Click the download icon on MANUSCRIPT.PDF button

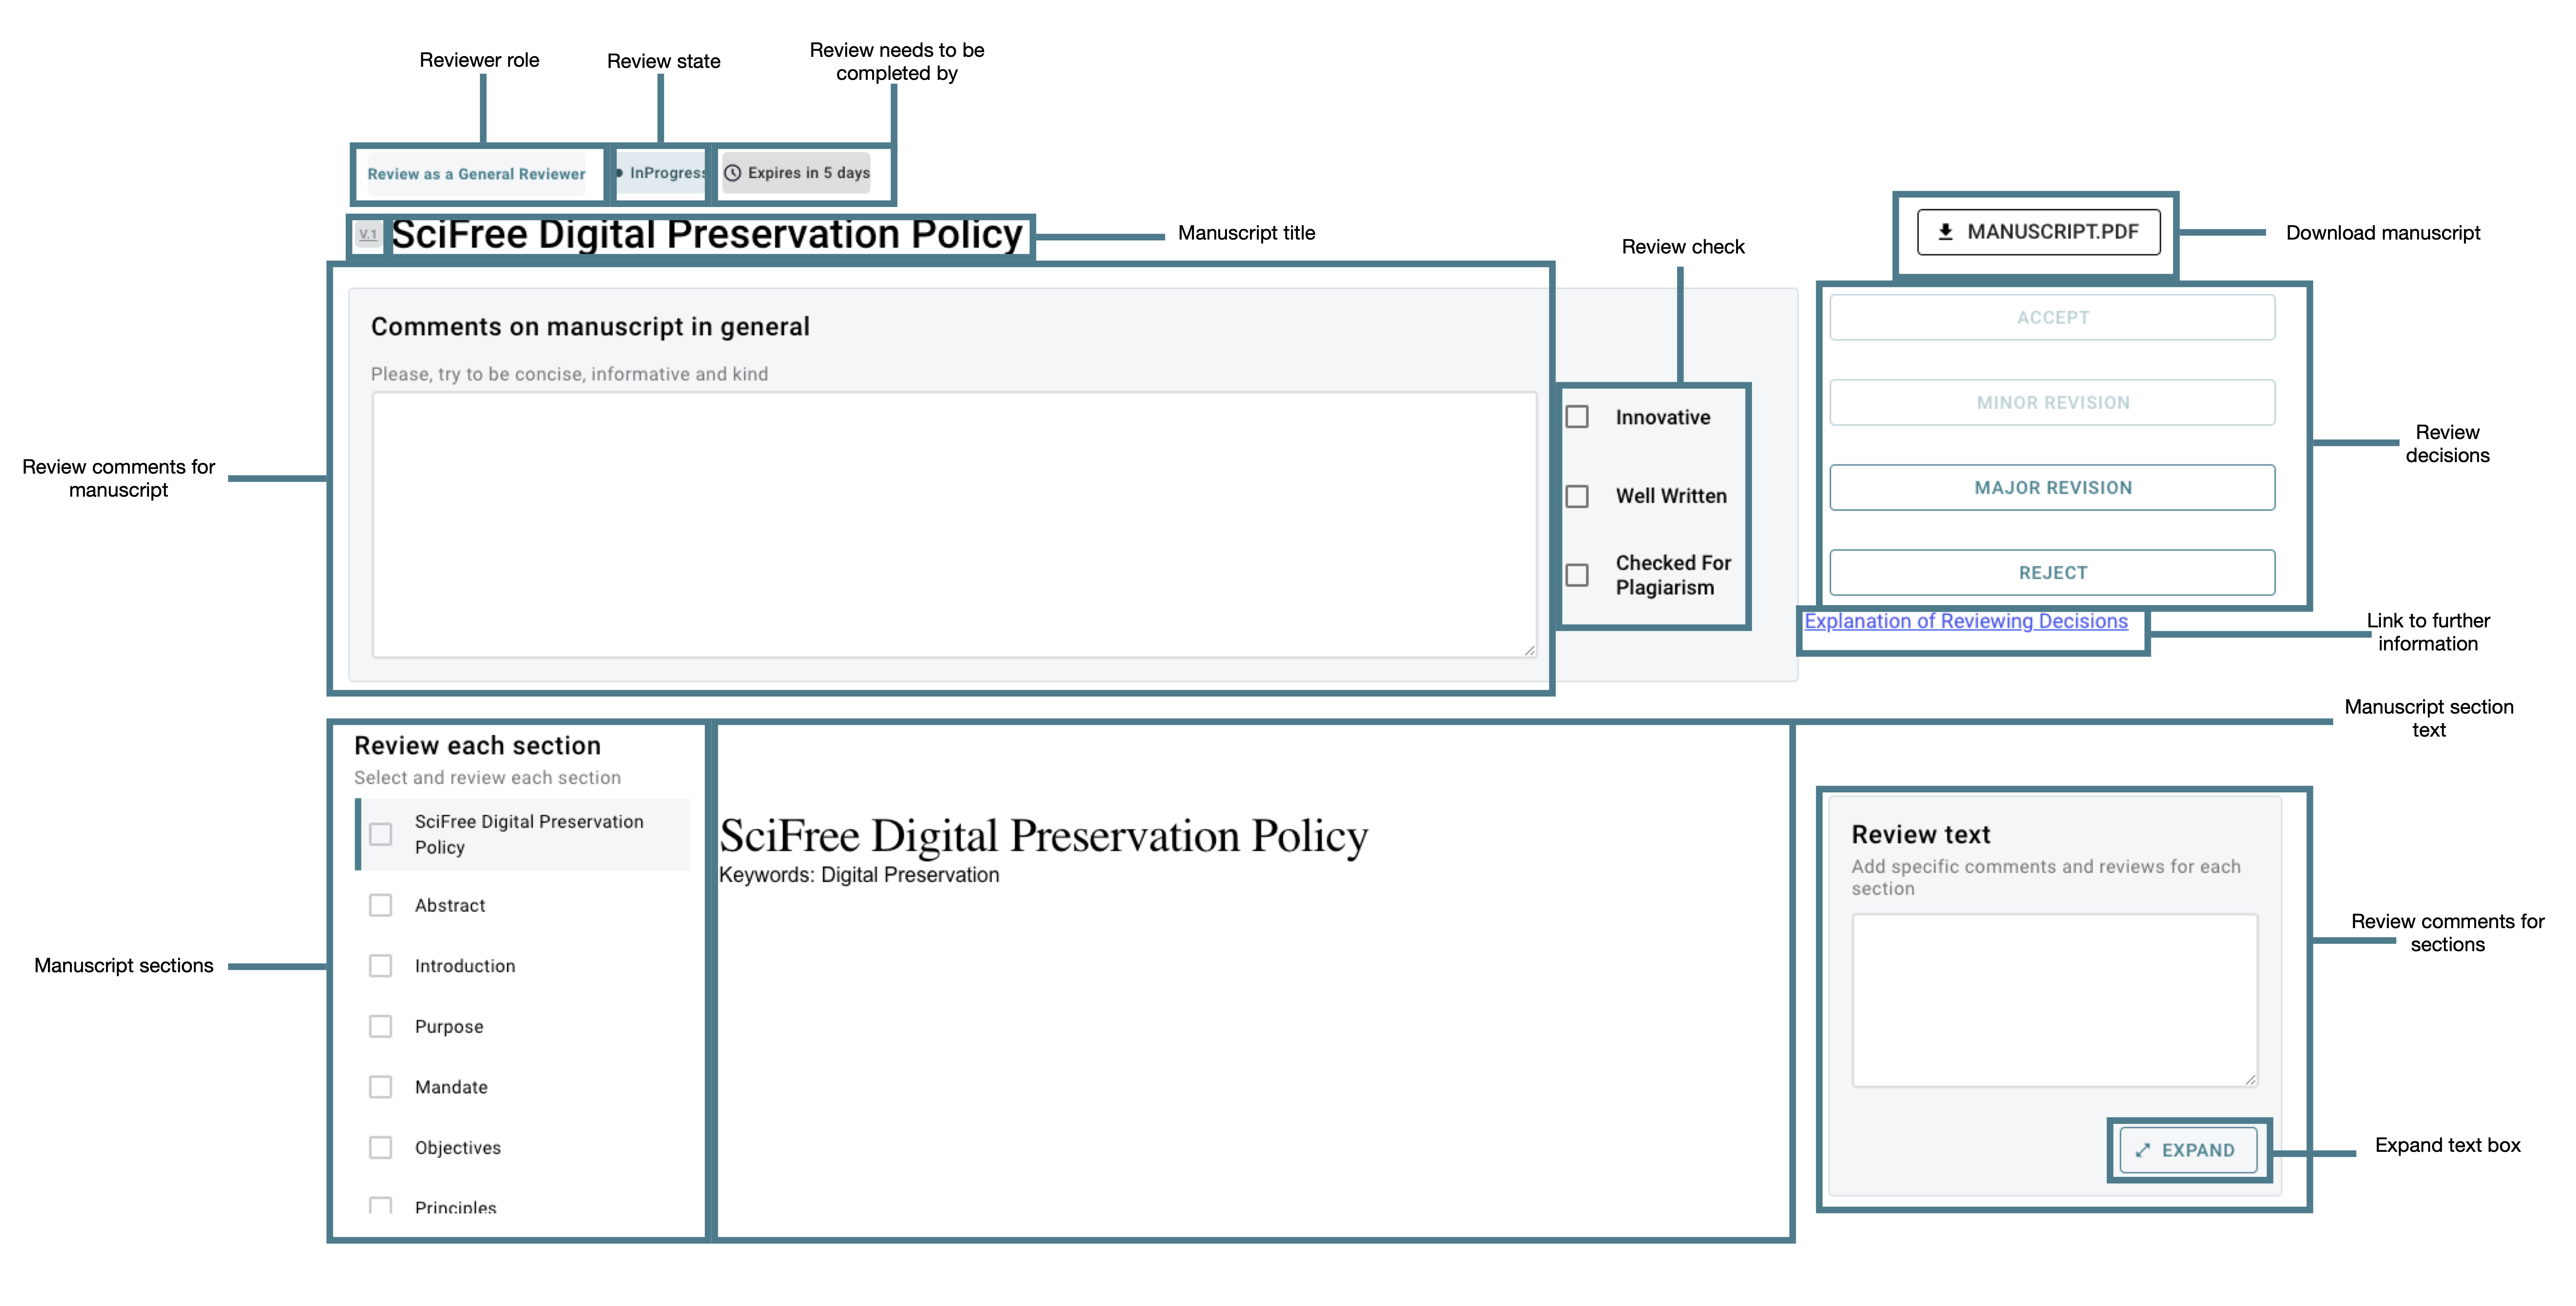point(1945,232)
